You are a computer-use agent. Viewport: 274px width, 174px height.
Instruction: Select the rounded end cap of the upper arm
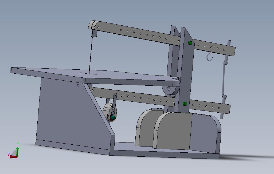(93, 25)
